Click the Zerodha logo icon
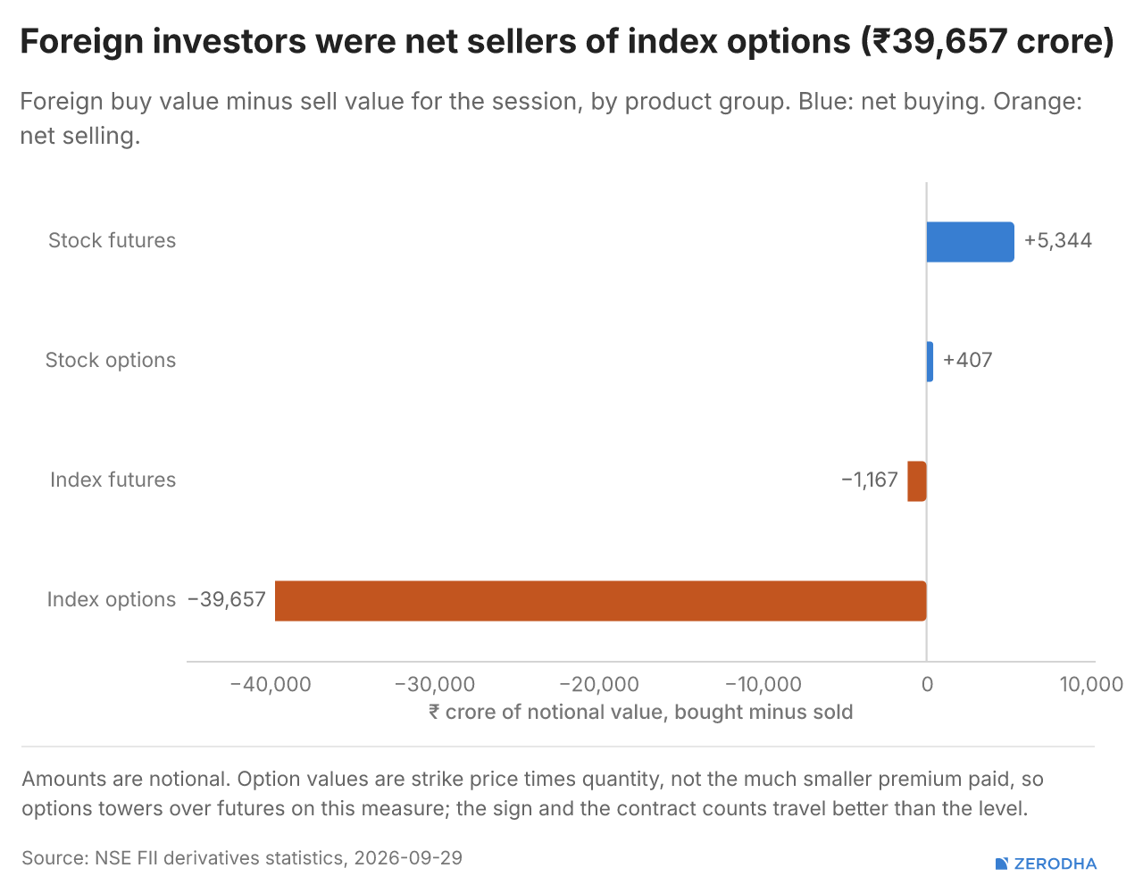The height and width of the screenshot is (893, 1143). tap(1002, 864)
